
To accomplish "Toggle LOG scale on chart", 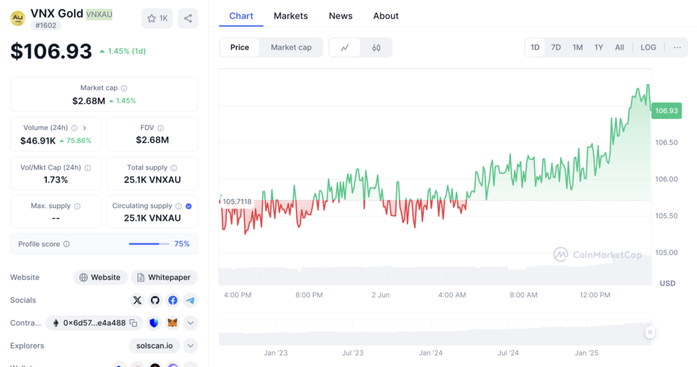I will tap(648, 48).
